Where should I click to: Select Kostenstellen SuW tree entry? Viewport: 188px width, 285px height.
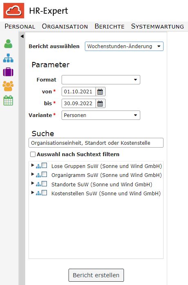click(x=106, y=193)
